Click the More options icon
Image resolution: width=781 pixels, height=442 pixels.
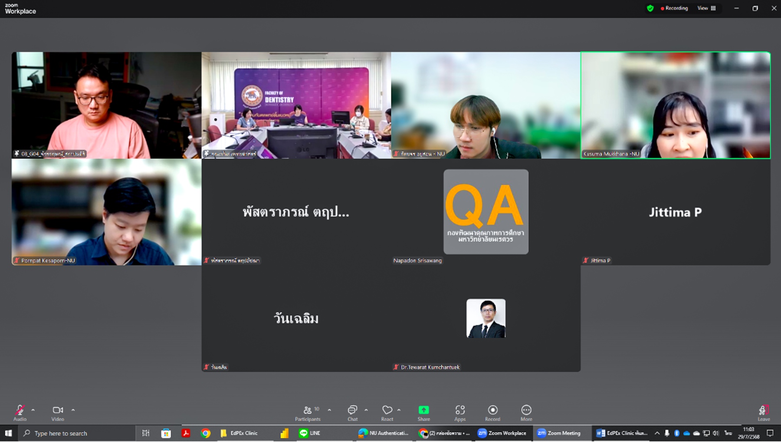click(526, 410)
